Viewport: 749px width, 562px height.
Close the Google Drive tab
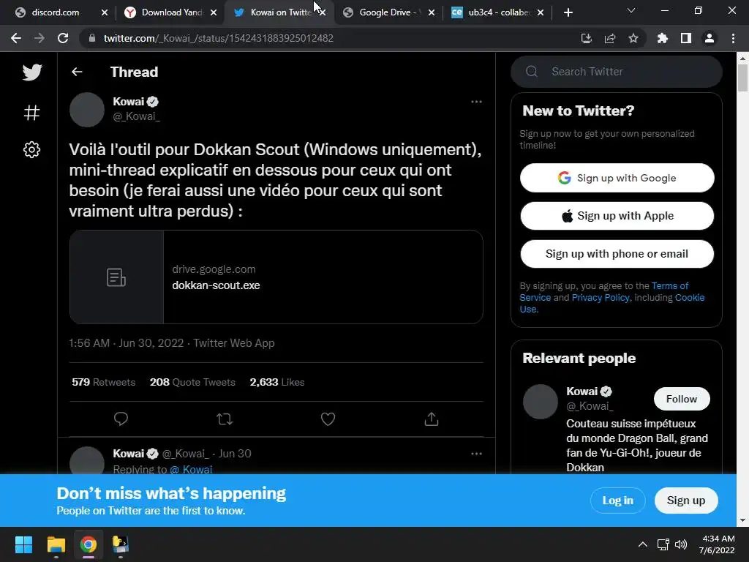click(432, 12)
